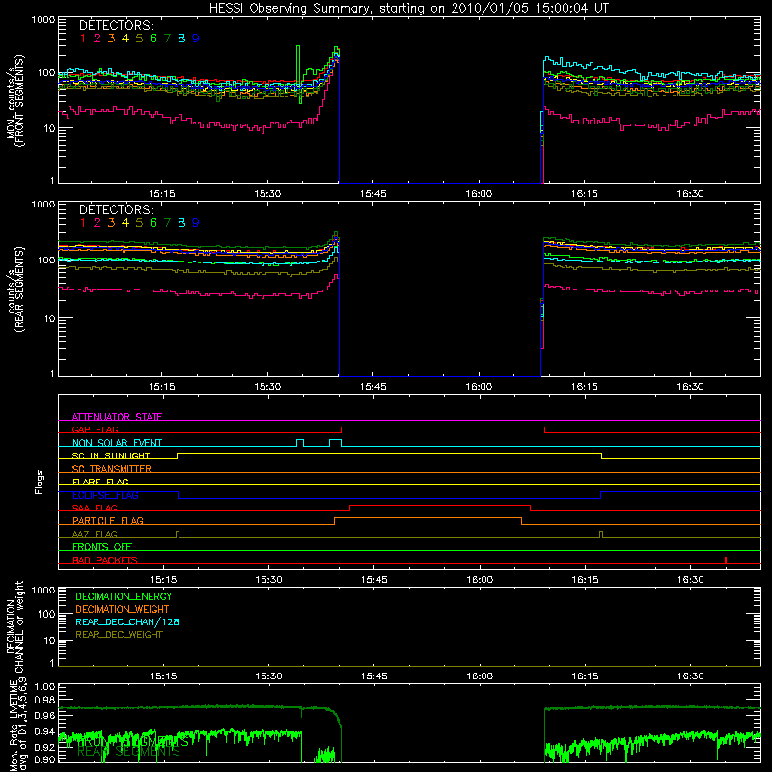
Task: Click detector 5 in the rear segments legend
Action: [x=139, y=223]
